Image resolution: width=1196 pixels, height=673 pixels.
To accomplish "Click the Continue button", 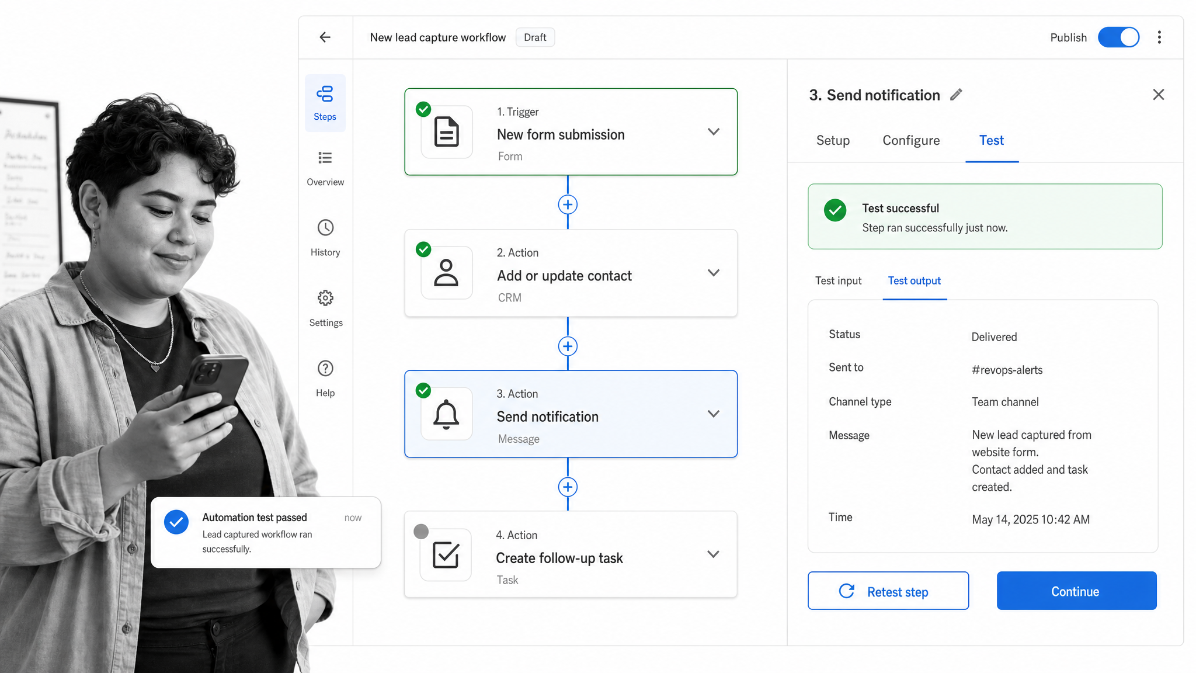I will click(1076, 591).
